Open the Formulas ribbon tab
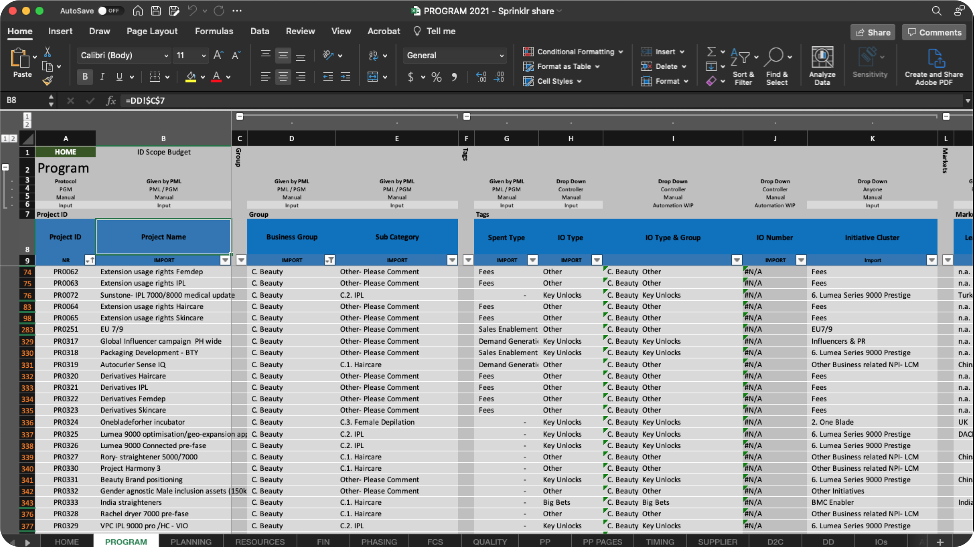 point(214,31)
